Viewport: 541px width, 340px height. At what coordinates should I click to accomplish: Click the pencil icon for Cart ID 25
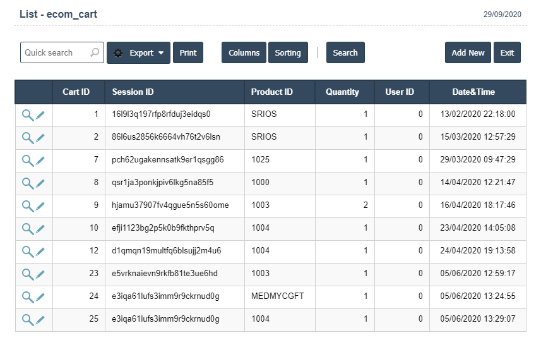coord(40,320)
